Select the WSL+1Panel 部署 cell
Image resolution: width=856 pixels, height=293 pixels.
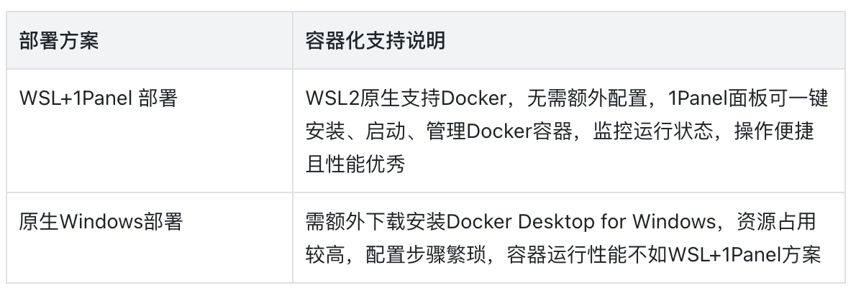click(x=97, y=98)
